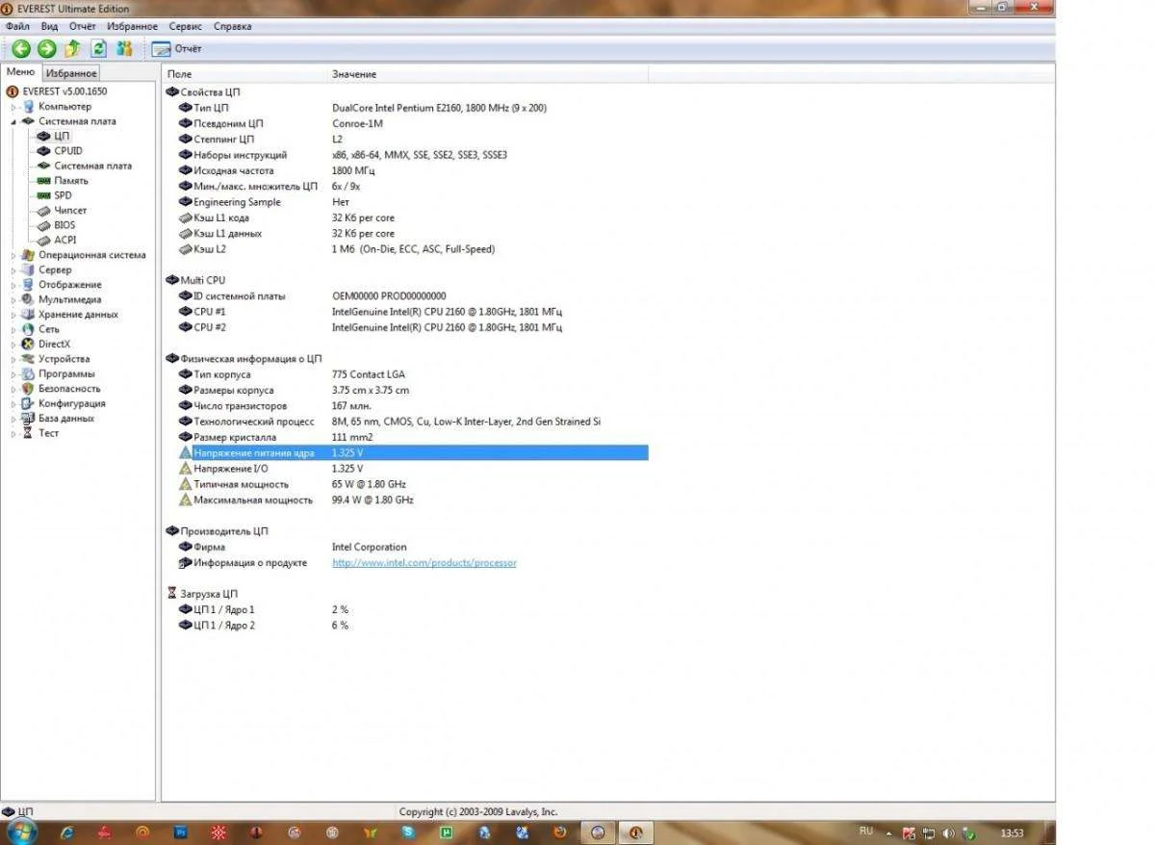Click the Свойства ЦП section header icon
This screenshot has height=845, width=1155.
[172, 91]
